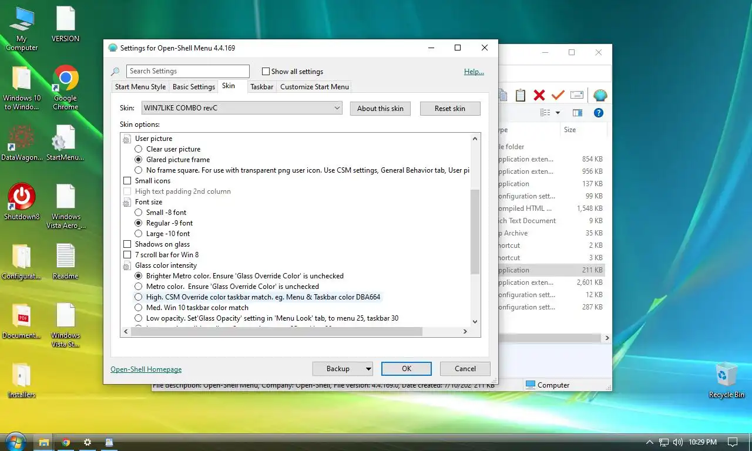Check 7 scroll bar for Win 8
This screenshot has height=451, width=752.
coord(127,255)
